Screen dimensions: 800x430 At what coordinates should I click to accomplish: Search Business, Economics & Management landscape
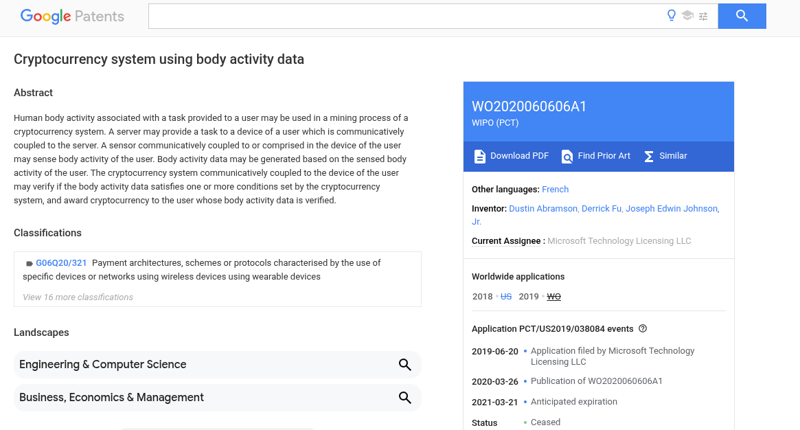218,398
